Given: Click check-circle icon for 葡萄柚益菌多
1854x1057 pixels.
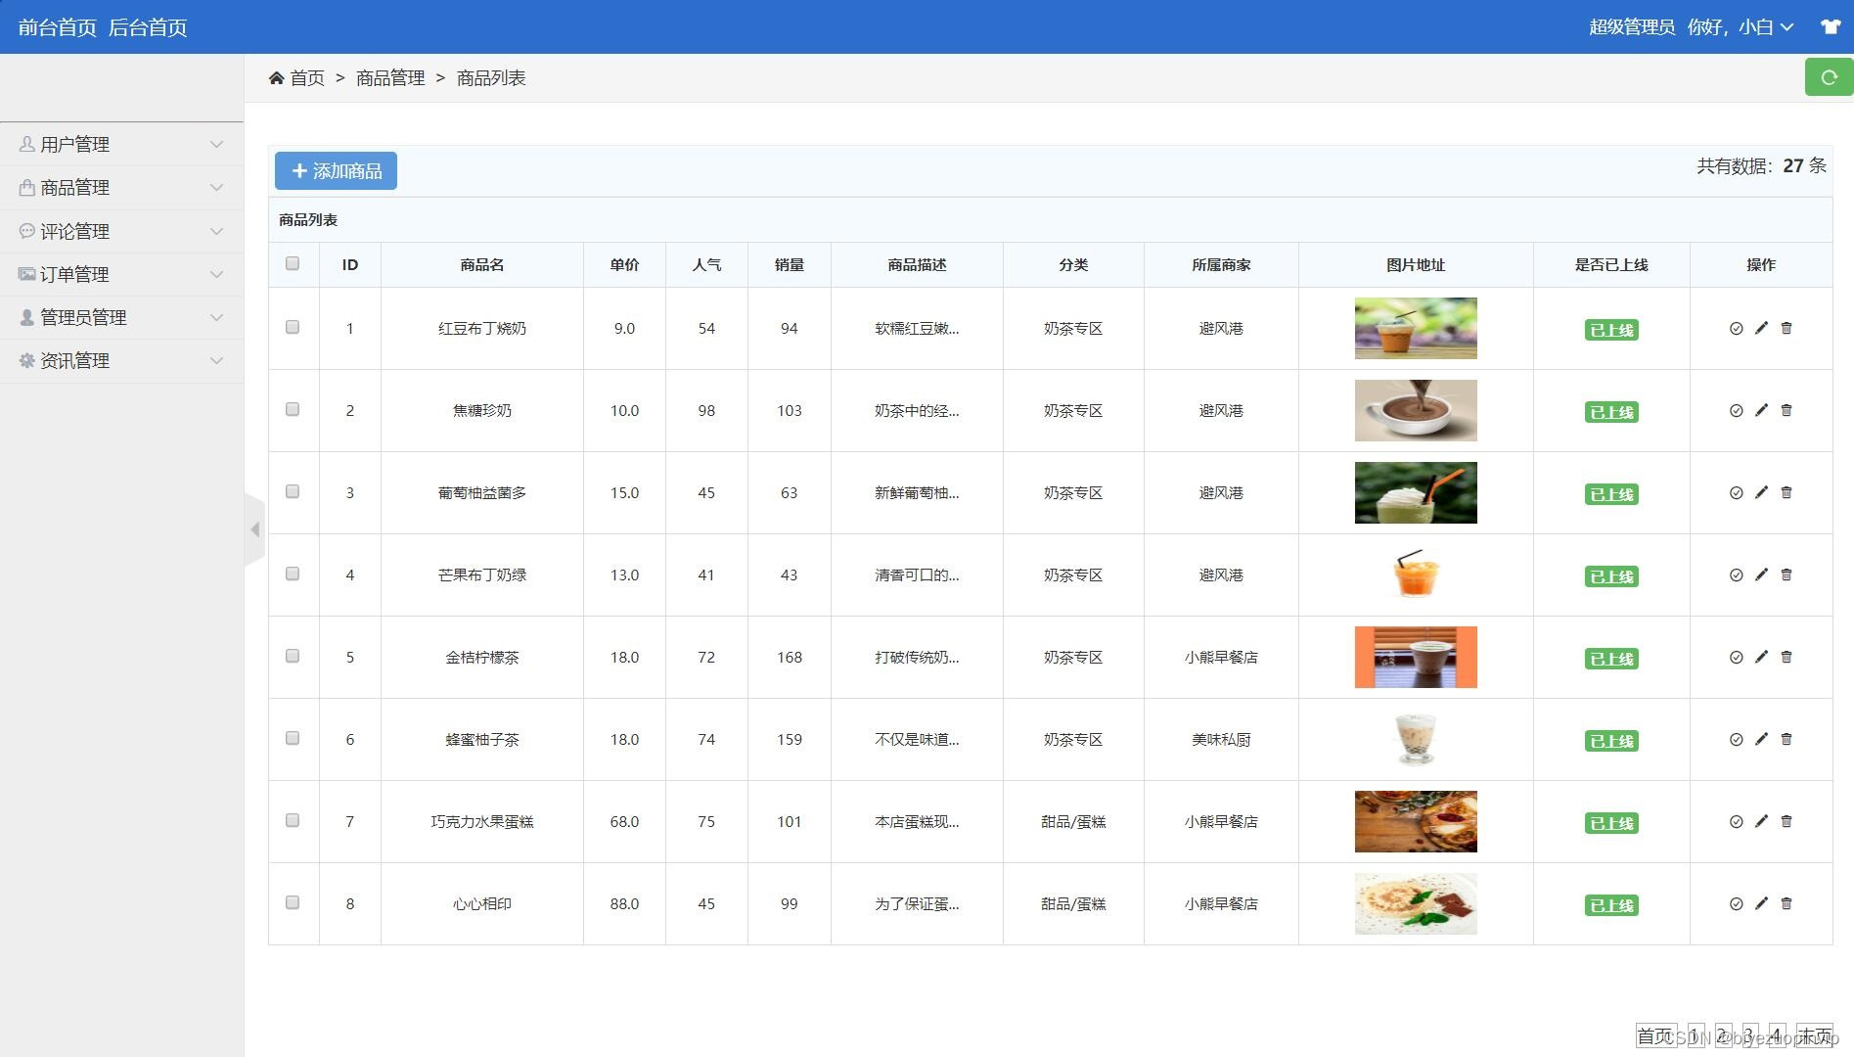Looking at the screenshot, I should pyautogui.click(x=1736, y=492).
